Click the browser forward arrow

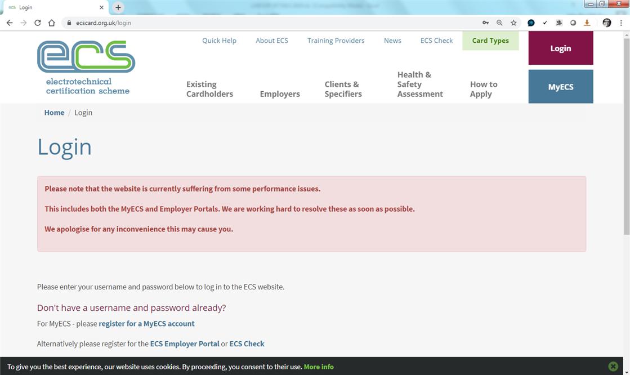pos(24,23)
